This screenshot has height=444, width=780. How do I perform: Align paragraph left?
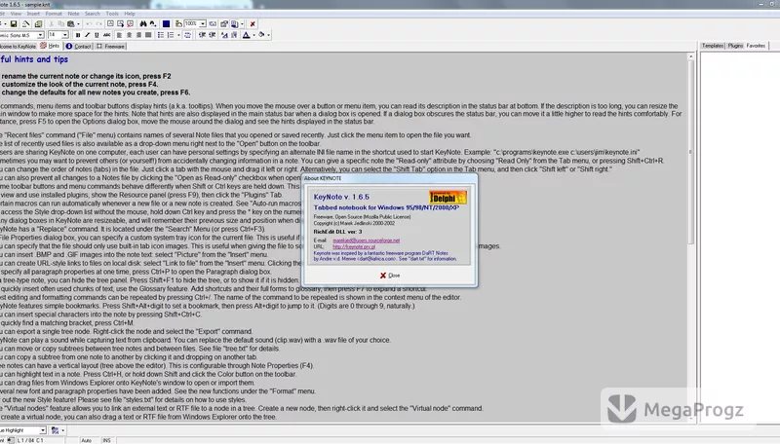click(x=119, y=35)
